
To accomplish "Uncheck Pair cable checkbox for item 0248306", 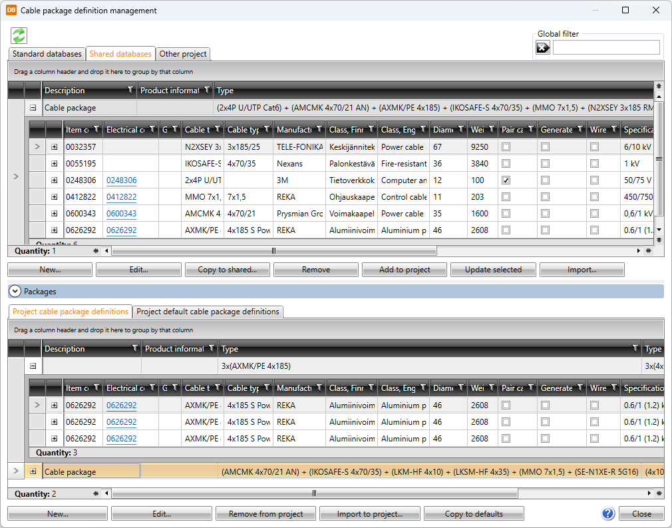I will (x=506, y=180).
